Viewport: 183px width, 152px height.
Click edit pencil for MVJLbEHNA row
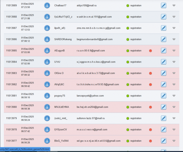tap(164, 107)
